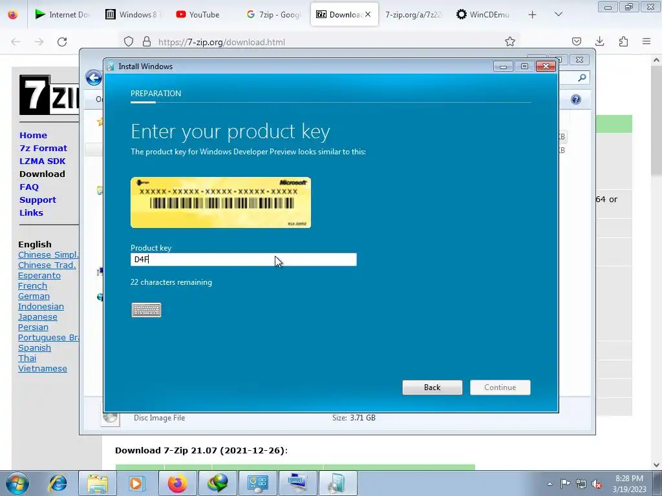
Task: Click the Product key input field
Action: pyautogui.click(x=244, y=260)
